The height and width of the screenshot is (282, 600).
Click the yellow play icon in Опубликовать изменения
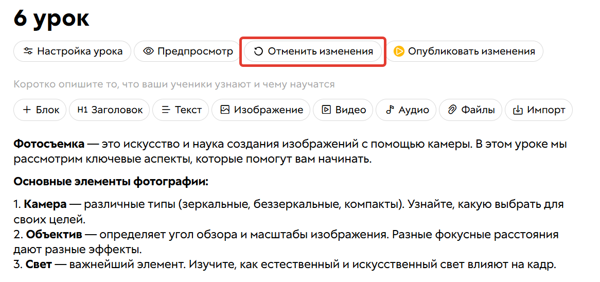(399, 51)
